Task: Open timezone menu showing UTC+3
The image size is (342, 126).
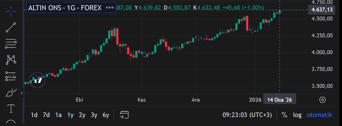Action: click(x=247, y=115)
